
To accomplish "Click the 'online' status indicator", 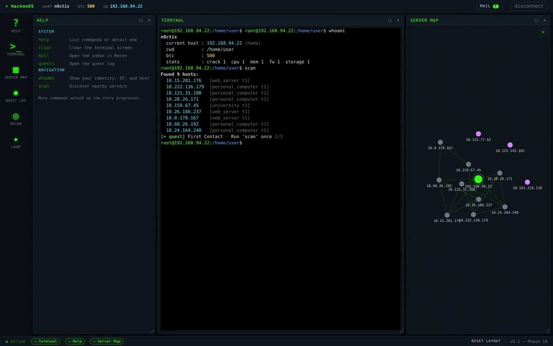I will pyautogui.click(x=15, y=341).
